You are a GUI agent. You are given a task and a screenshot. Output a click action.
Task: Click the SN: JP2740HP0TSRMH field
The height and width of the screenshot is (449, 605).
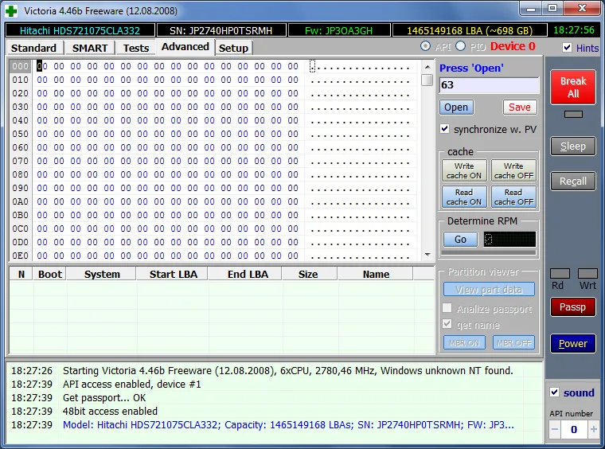click(221, 30)
